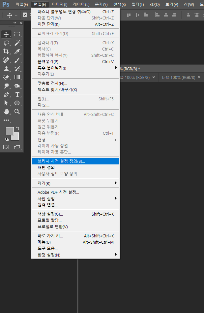Choose Adobe PDF 사전 설정... item
The image size is (204, 313).
point(75,192)
